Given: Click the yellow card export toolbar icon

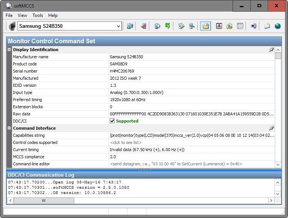Looking at the screenshot, I should [230, 26].
